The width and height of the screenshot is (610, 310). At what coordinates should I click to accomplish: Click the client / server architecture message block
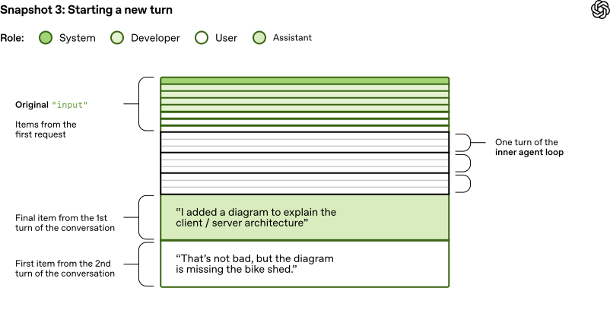coord(304,217)
